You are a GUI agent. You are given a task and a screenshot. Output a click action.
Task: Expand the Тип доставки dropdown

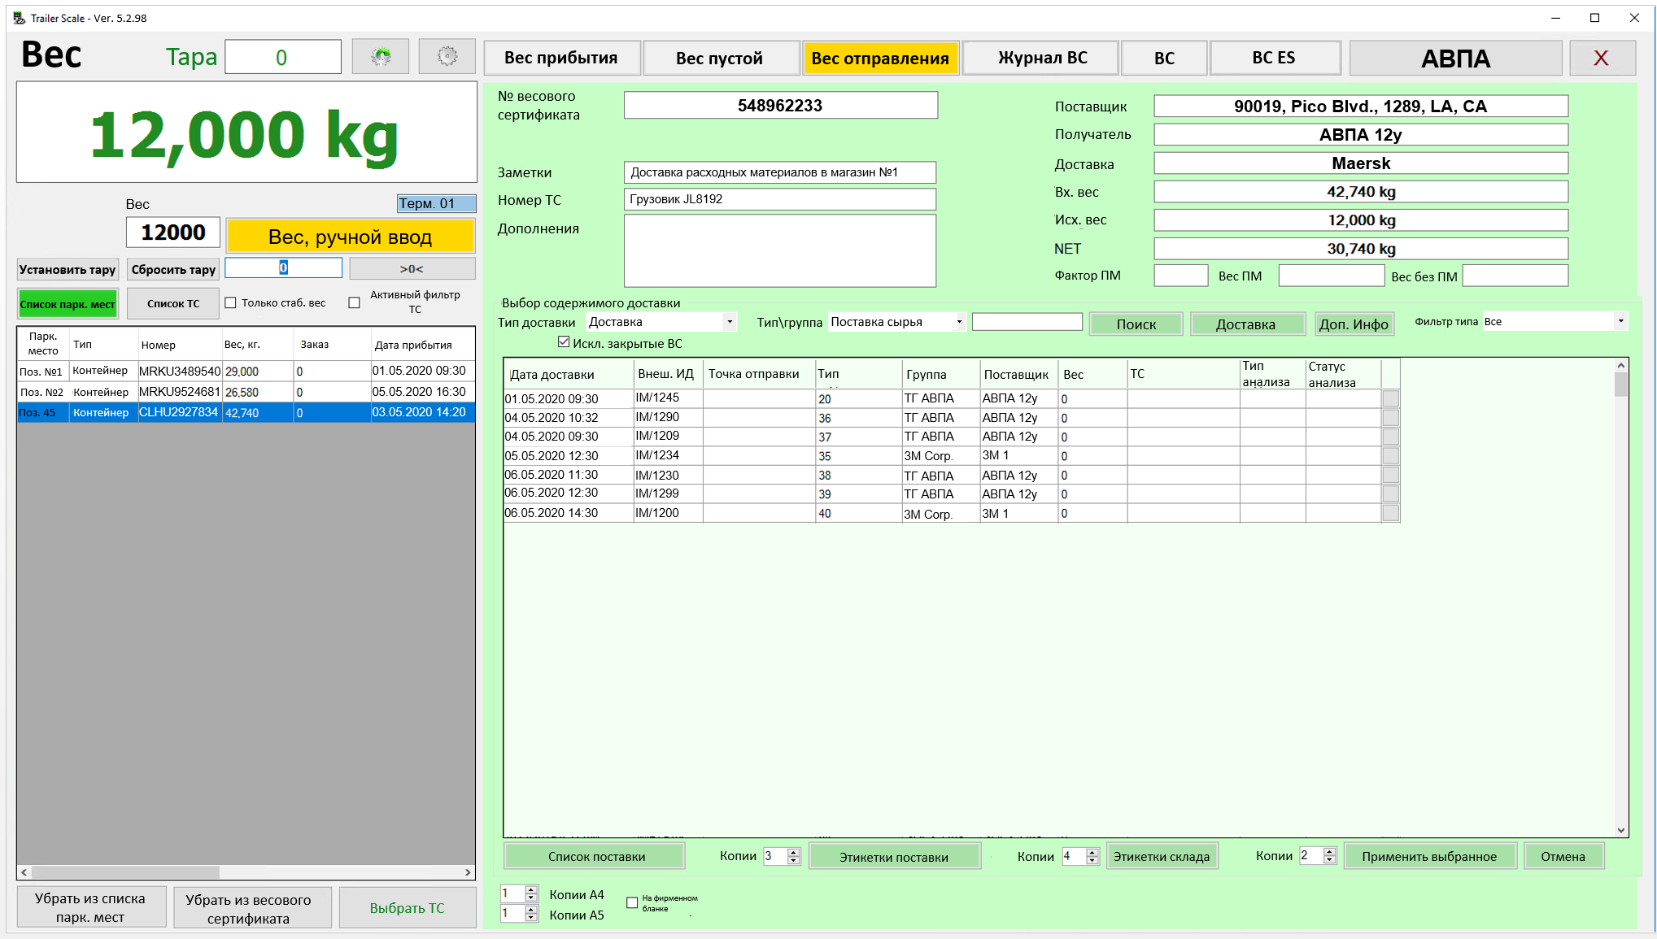tap(729, 322)
